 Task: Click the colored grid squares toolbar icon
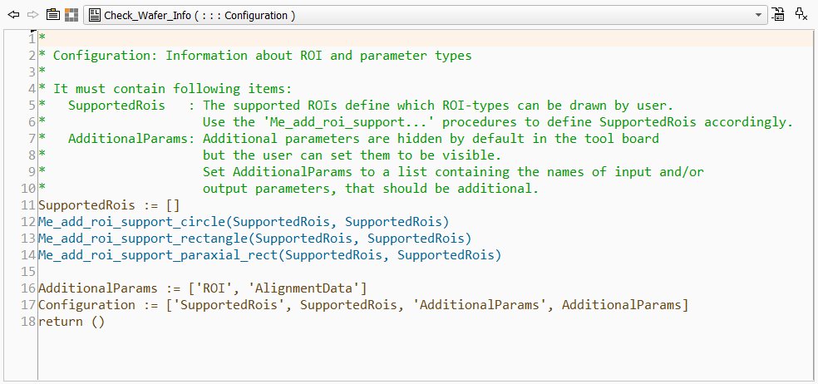point(71,15)
